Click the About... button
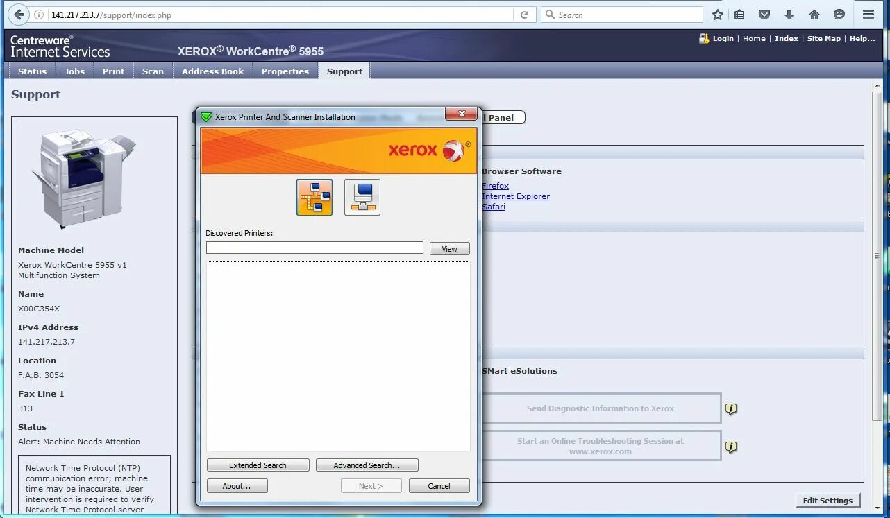This screenshot has width=890, height=518. coord(237,486)
